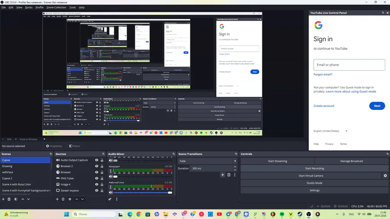Click Studio Mode button

point(315,183)
